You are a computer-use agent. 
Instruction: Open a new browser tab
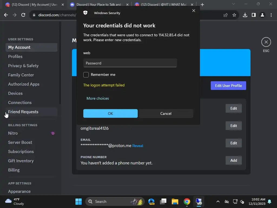pyautogui.click(x=202, y=5)
